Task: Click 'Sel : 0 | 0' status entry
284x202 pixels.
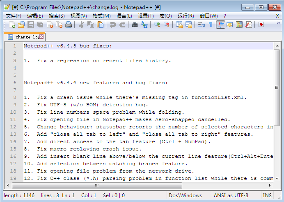Action: 114,195
